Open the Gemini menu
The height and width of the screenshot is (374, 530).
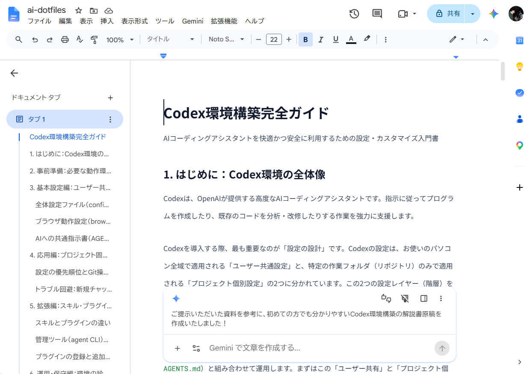pos(192,21)
